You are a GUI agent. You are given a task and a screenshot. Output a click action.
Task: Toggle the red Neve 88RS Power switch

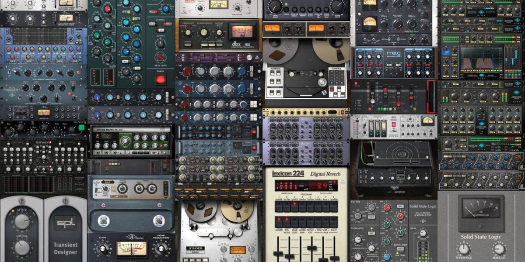click(x=161, y=79)
